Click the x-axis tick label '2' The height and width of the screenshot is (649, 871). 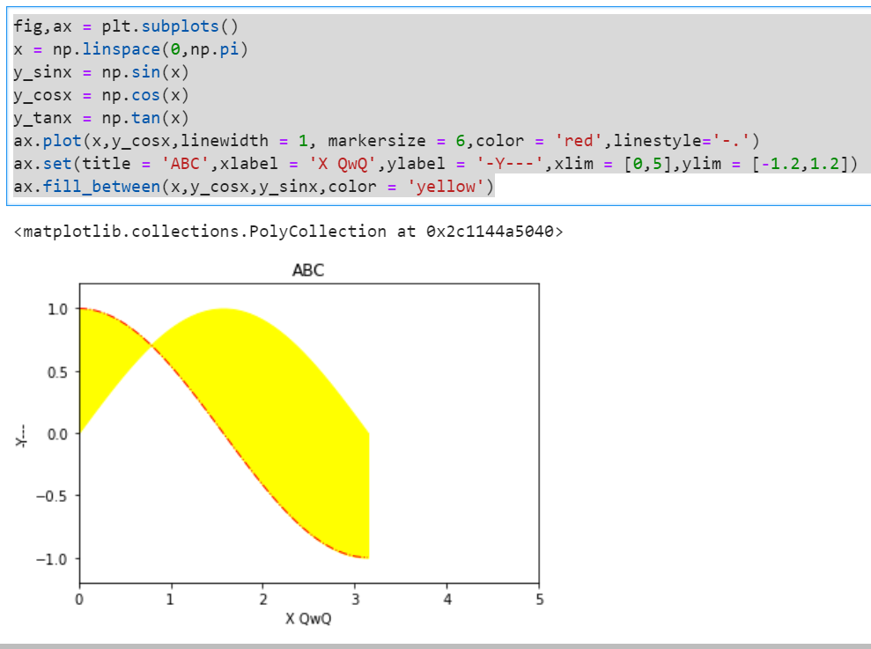[x=263, y=600]
